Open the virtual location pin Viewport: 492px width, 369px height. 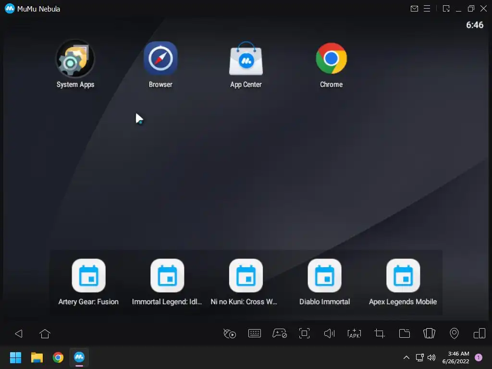[454, 333]
